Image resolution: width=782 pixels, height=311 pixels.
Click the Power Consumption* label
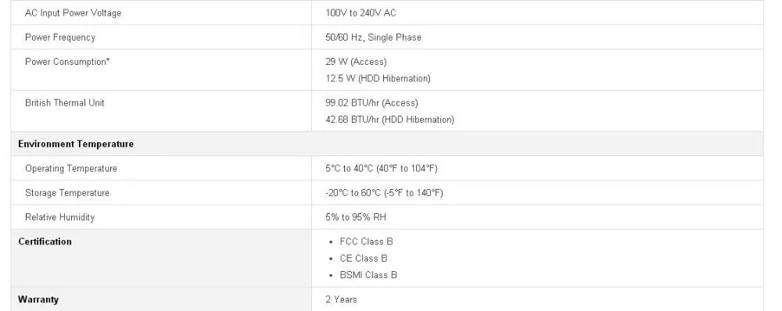[x=67, y=62]
